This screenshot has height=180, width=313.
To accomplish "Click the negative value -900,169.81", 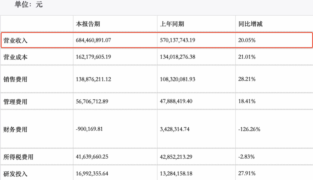I will (89, 129).
